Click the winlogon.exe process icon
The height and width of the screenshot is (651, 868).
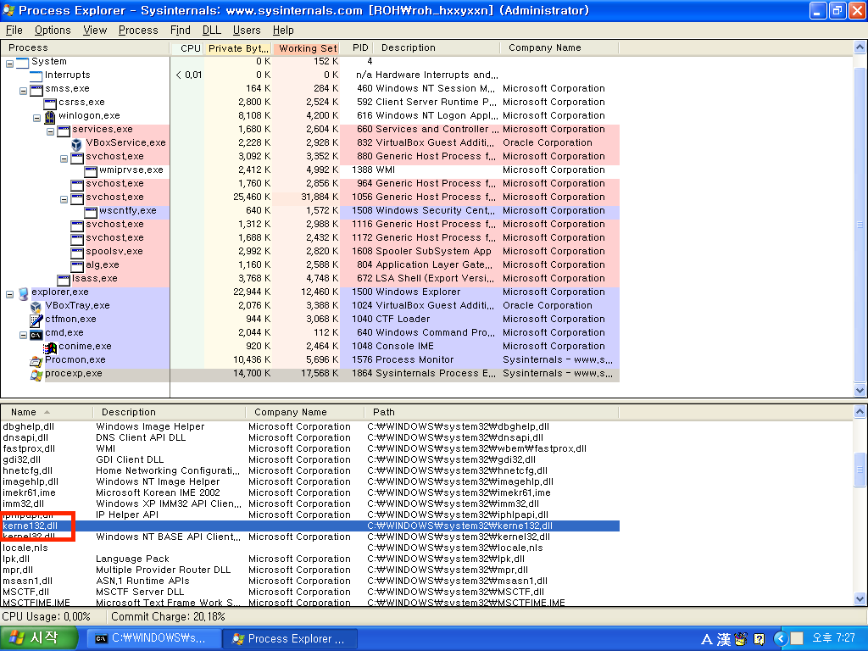(x=50, y=117)
